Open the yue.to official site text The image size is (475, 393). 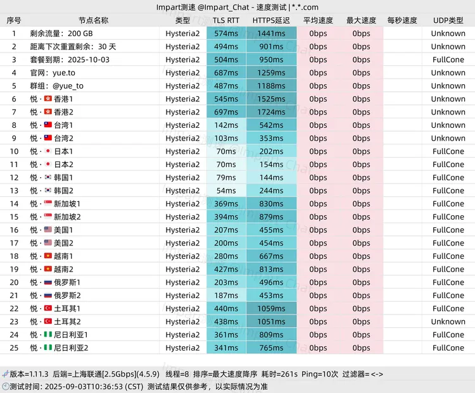(64, 73)
